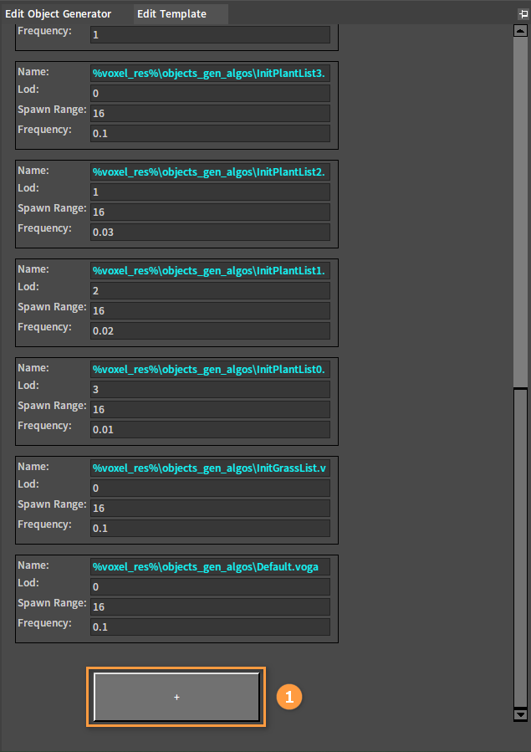Click the Name label of InitGrassList entry
531x752 pixels.
coord(33,467)
